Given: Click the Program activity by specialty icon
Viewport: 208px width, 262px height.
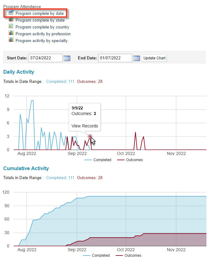Looking at the screenshot, I should pyautogui.click(x=11, y=40).
